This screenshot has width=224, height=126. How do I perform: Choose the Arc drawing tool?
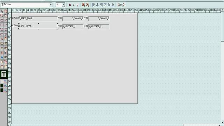(6, 25)
